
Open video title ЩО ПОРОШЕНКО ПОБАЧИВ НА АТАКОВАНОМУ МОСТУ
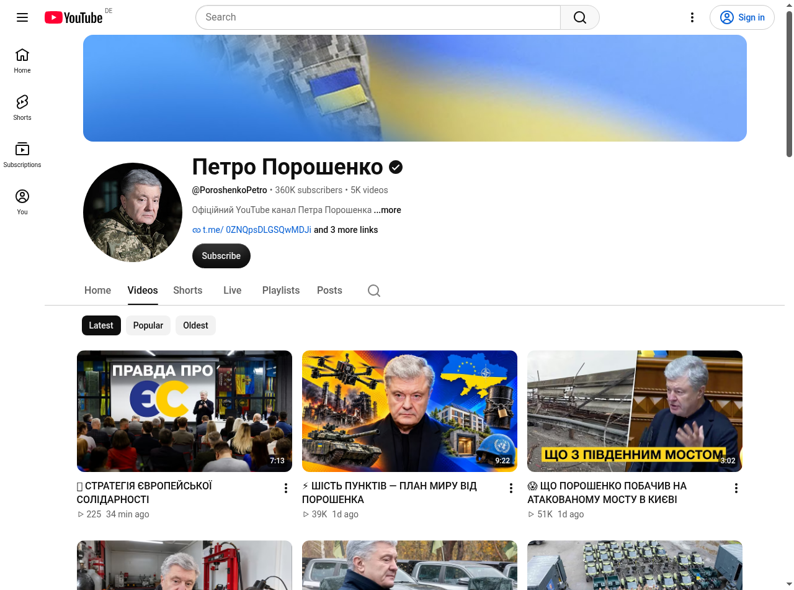(607, 492)
